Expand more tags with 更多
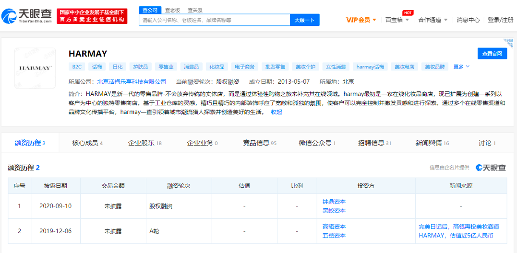Screen dimensions: 517x259 coord(461,67)
